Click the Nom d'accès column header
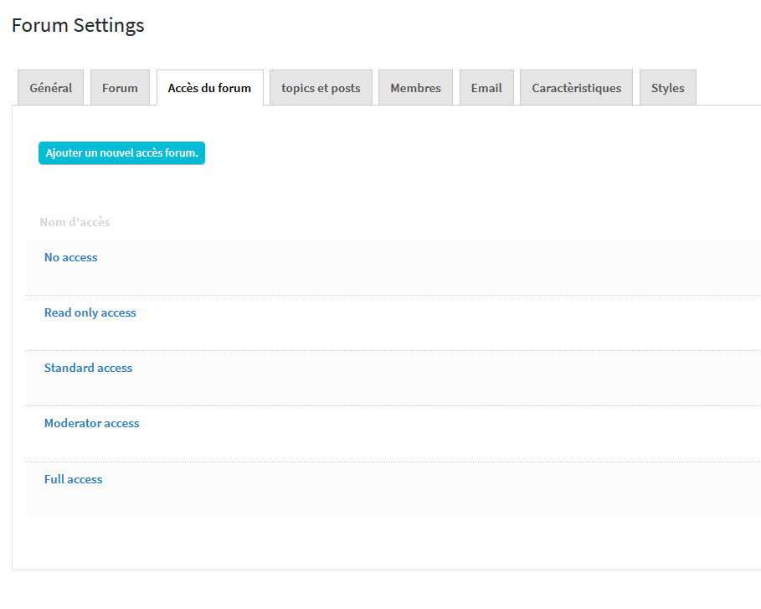 click(x=75, y=222)
